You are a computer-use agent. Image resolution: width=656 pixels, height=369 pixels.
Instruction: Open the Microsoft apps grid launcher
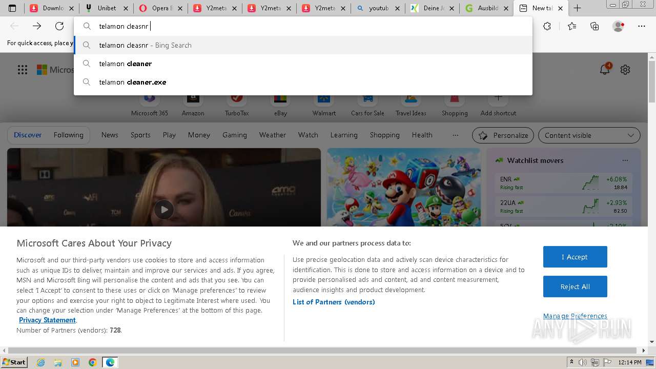tap(23, 70)
